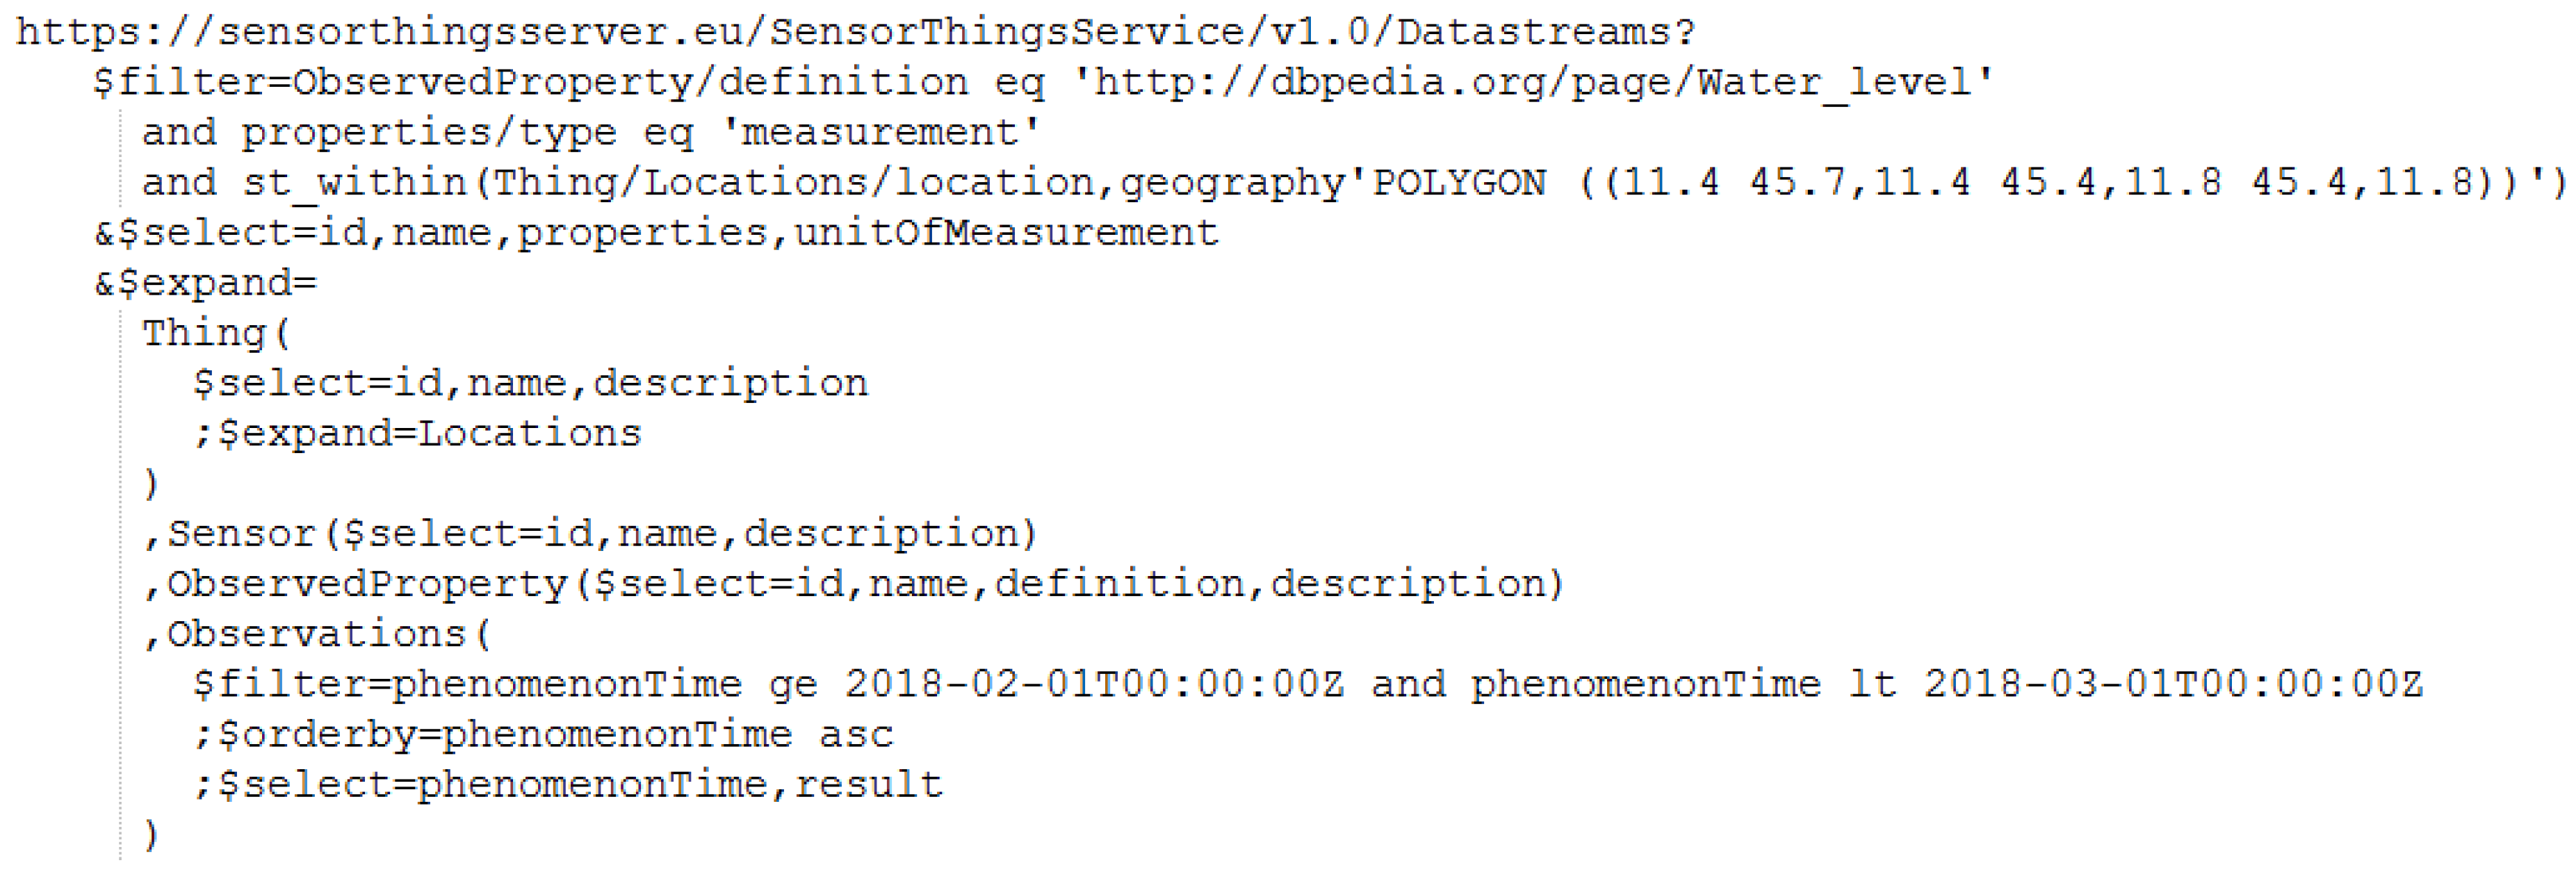This screenshot has width=2576, height=872.
Task: Click the ,Sensor($select=id,name,description) line
Action: click(x=590, y=534)
